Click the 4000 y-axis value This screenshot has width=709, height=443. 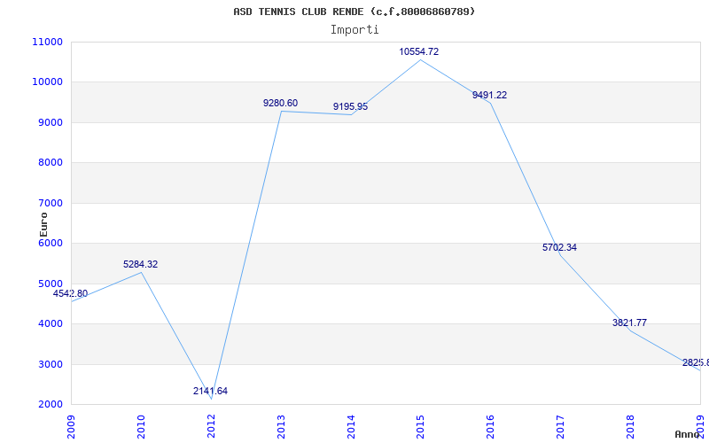point(51,324)
